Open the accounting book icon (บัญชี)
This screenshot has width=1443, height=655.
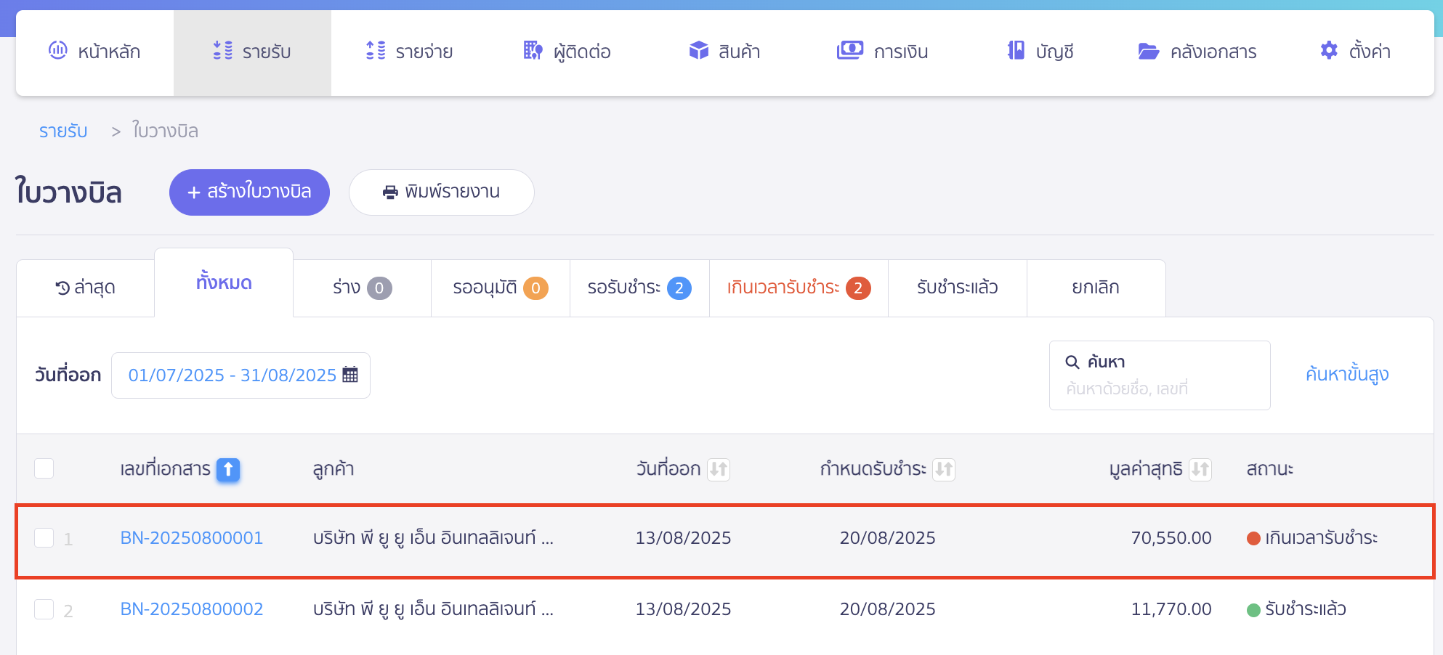1016,51
